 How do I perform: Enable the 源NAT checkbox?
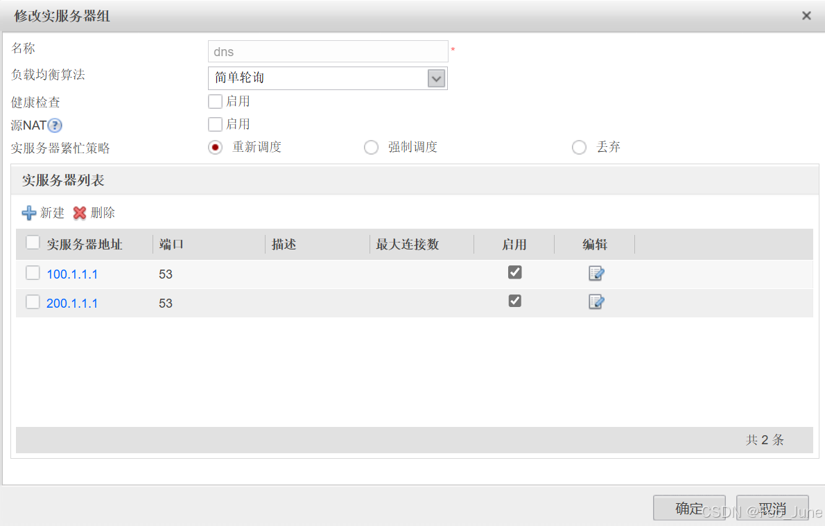[215, 124]
